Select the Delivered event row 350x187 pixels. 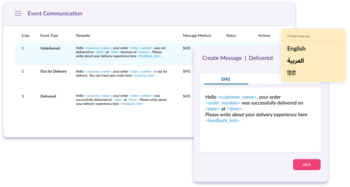coord(48,96)
